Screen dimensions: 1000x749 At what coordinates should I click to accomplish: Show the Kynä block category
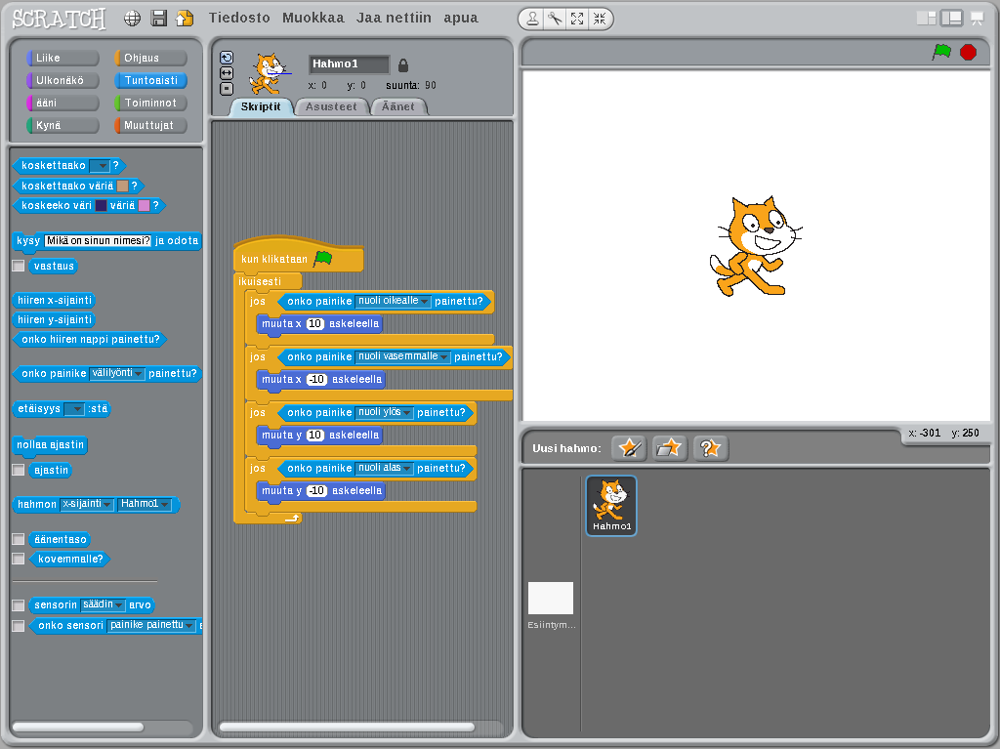(x=62, y=125)
